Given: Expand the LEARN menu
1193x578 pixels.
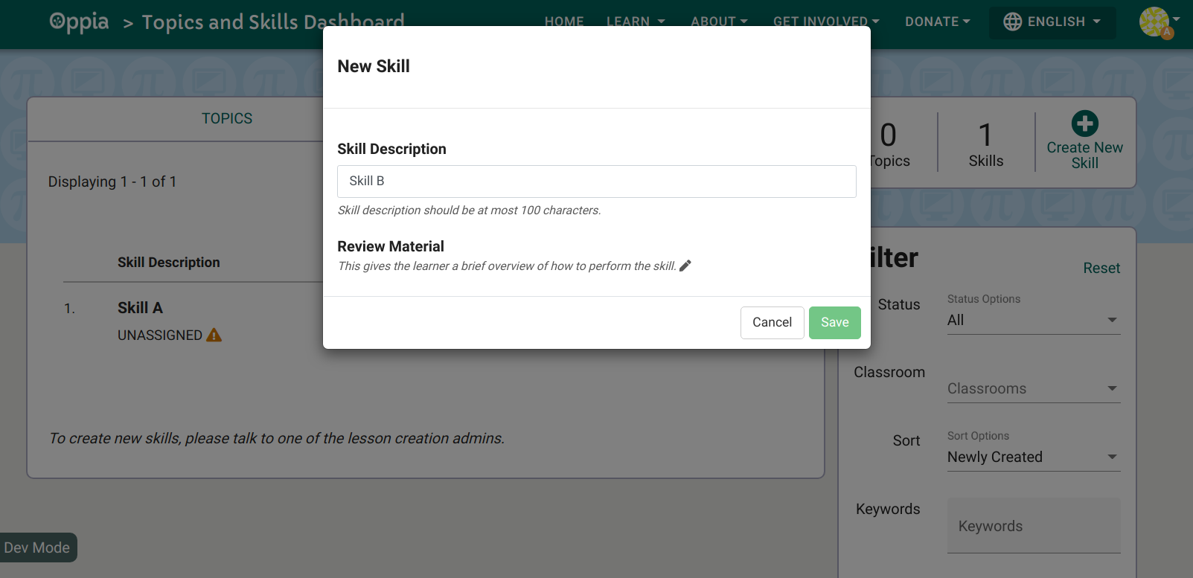Looking at the screenshot, I should tap(636, 22).
